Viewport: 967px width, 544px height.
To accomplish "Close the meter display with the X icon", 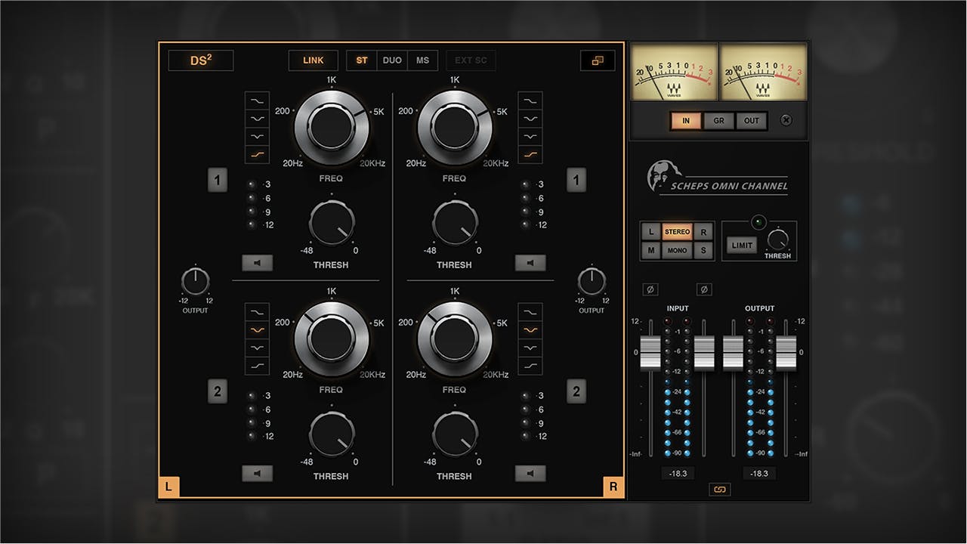I will [x=786, y=121].
